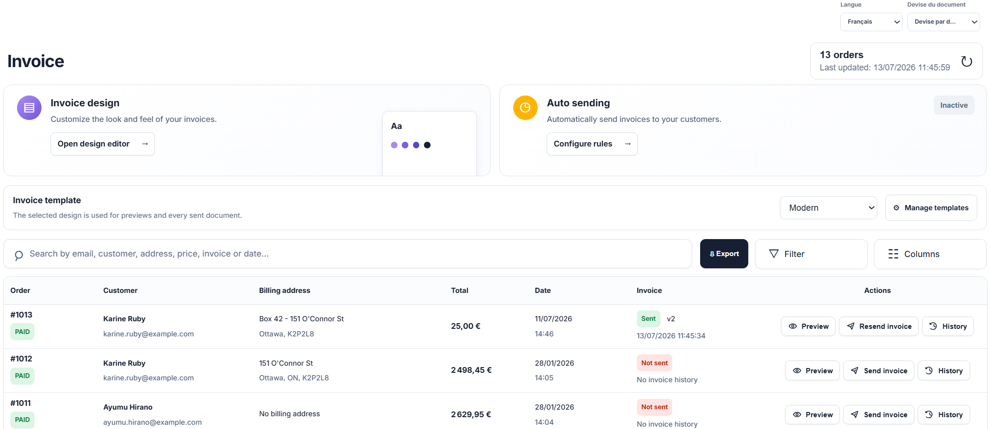Click the total 2 498,45 €
The image size is (990, 429).
[x=471, y=370]
